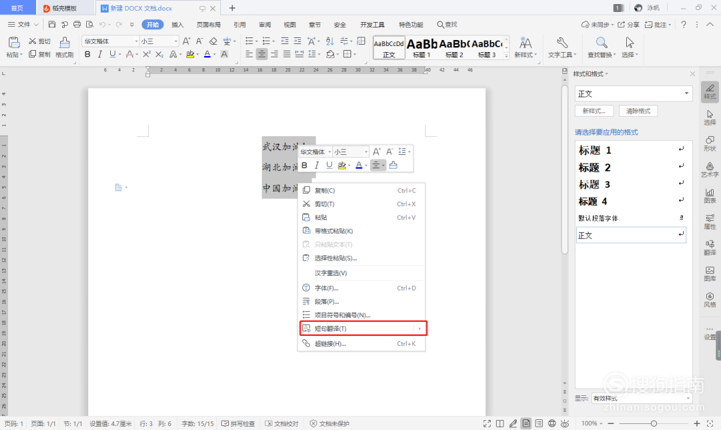721x430 pixels.
Task: Open 查找替换 in the ribbon
Action: (x=601, y=47)
